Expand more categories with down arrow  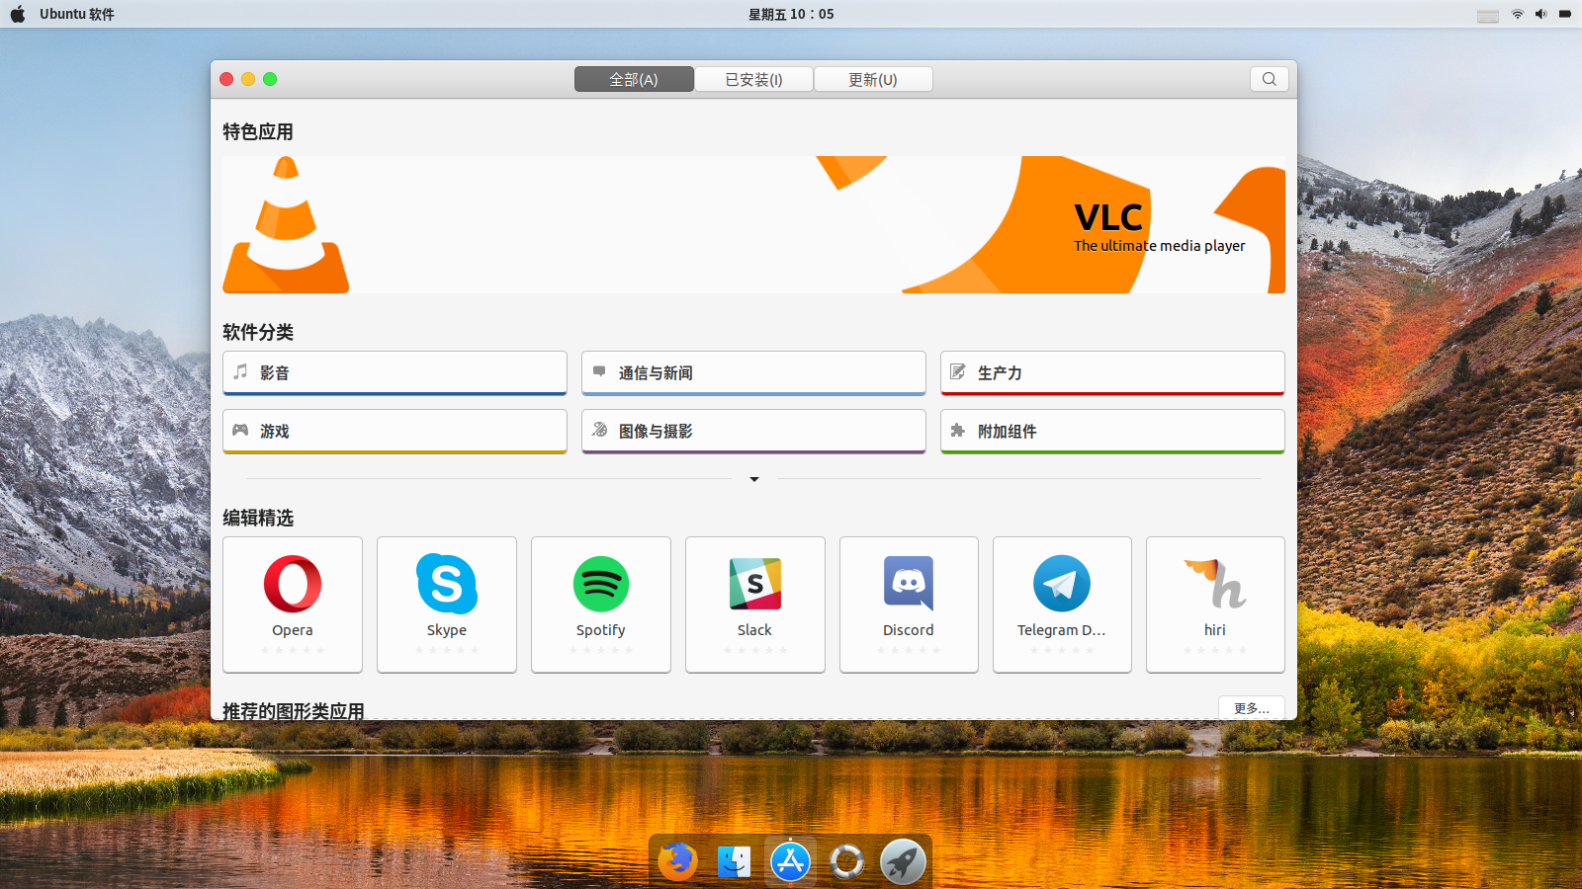click(x=754, y=479)
